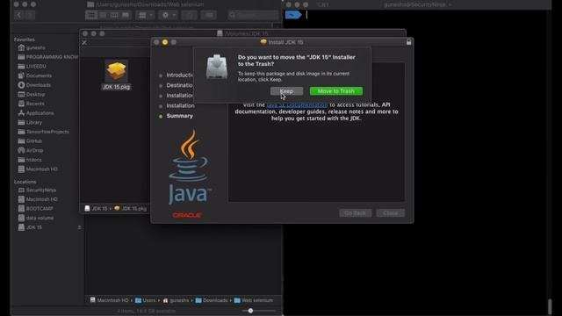Switch Finder to gallery view

[126, 15]
